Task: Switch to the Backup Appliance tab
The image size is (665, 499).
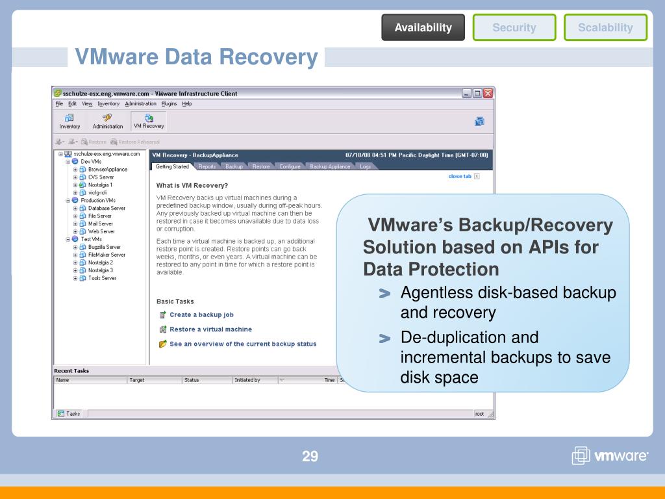Action: (330, 166)
